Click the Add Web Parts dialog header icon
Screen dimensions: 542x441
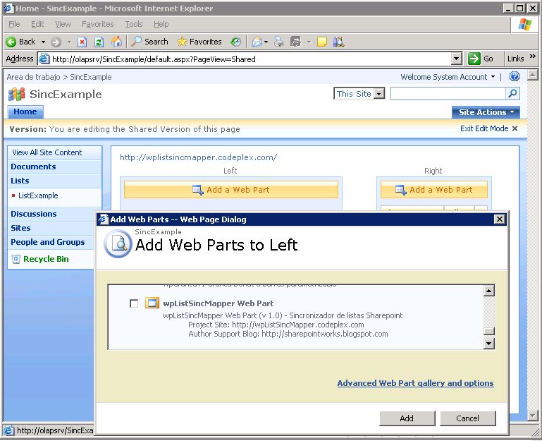(x=118, y=244)
